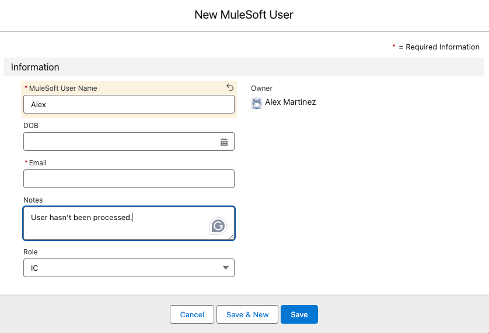Screen dimensions: 489x333
Task: Save the new MuleSoft User record
Action: pos(299,314)
